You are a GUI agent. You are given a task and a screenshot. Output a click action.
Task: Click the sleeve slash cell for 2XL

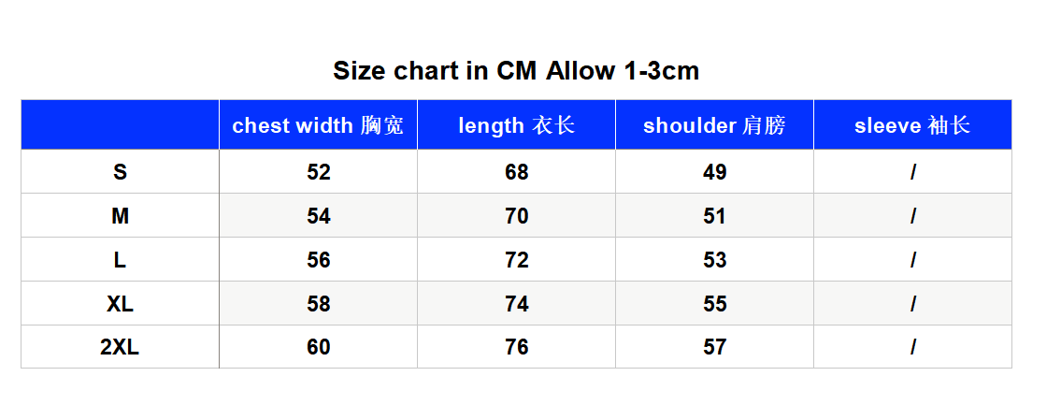[912, 347]
